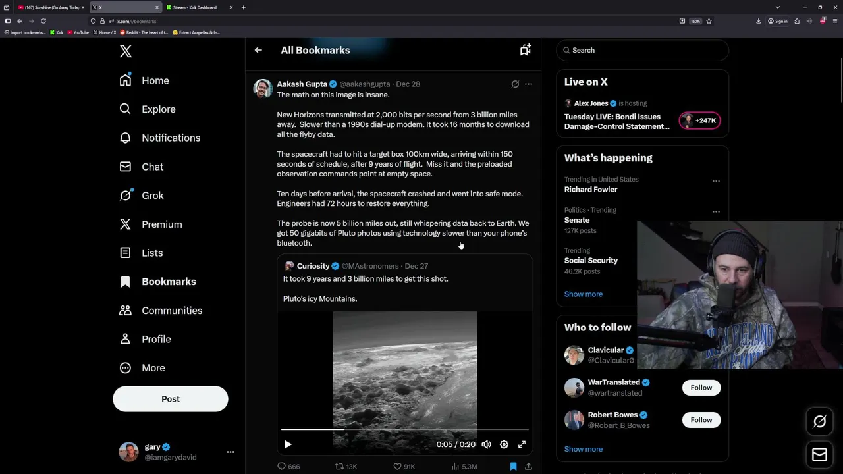843x474 pixels.
Task: Click the Search field on X
Action: (642, 50)
